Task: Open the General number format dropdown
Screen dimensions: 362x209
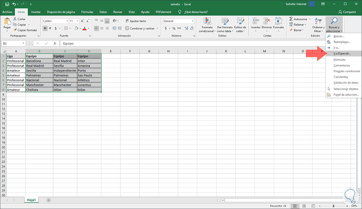Action: coord(192,21)
